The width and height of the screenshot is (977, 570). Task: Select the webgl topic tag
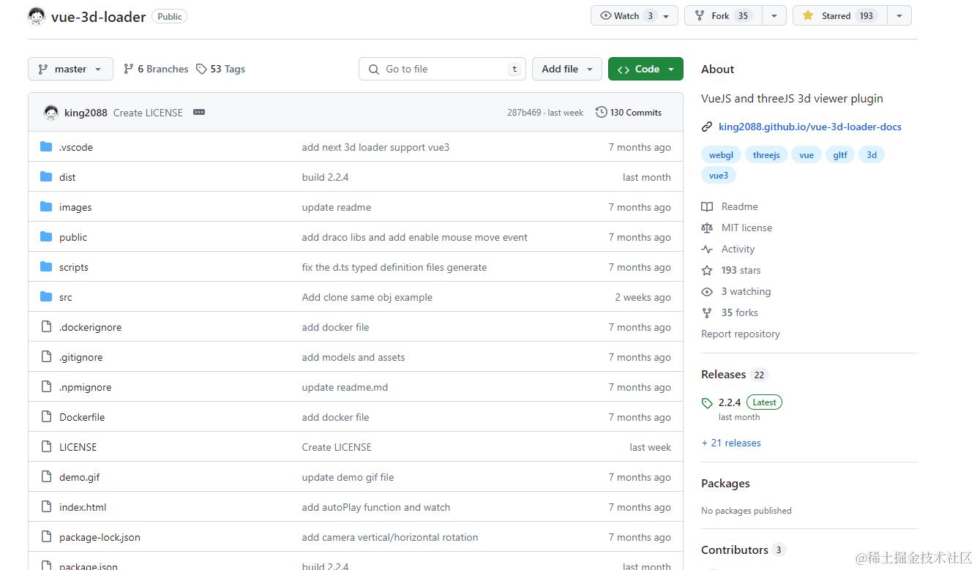tap(721, 154)
